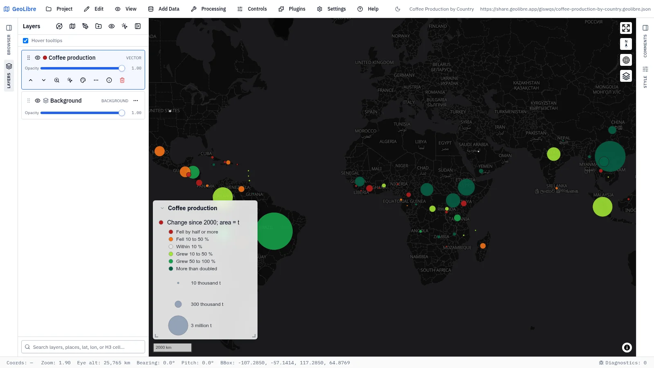Click the share.geolibre.app project URL

(x=565, y=9)
